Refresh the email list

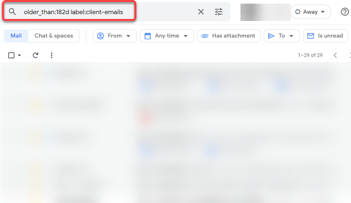36,55
